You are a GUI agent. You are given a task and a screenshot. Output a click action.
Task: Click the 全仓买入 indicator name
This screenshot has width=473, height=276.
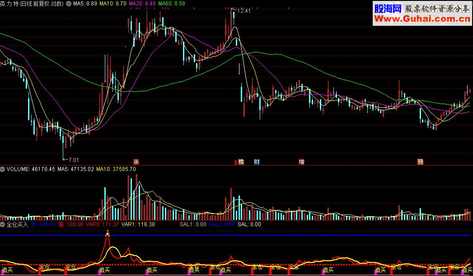click(x=17, y=224)
